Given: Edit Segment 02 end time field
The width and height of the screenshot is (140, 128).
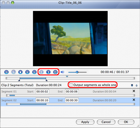Looking at the screenshot, I should (72, 100).
